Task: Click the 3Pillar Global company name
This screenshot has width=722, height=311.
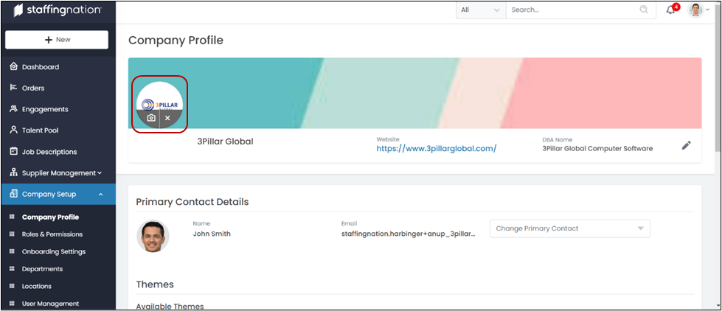Action: [225, 141]
